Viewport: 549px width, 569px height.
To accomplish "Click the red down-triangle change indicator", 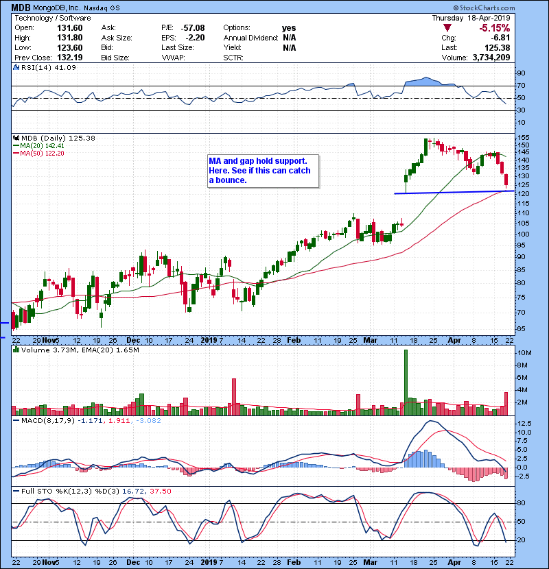I will coord(447,28).
